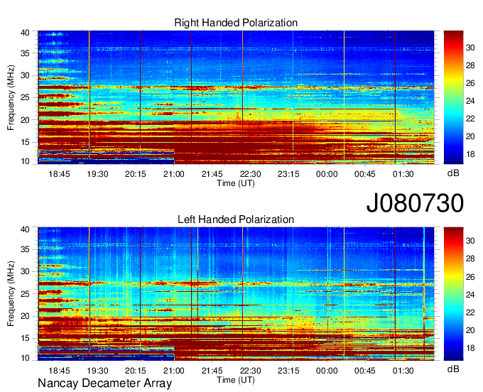Click the 10 MHz frequency tick of bottom plot
Image resolution: width=483 pixels, height=392 pixels.
(x=25, y=358)
